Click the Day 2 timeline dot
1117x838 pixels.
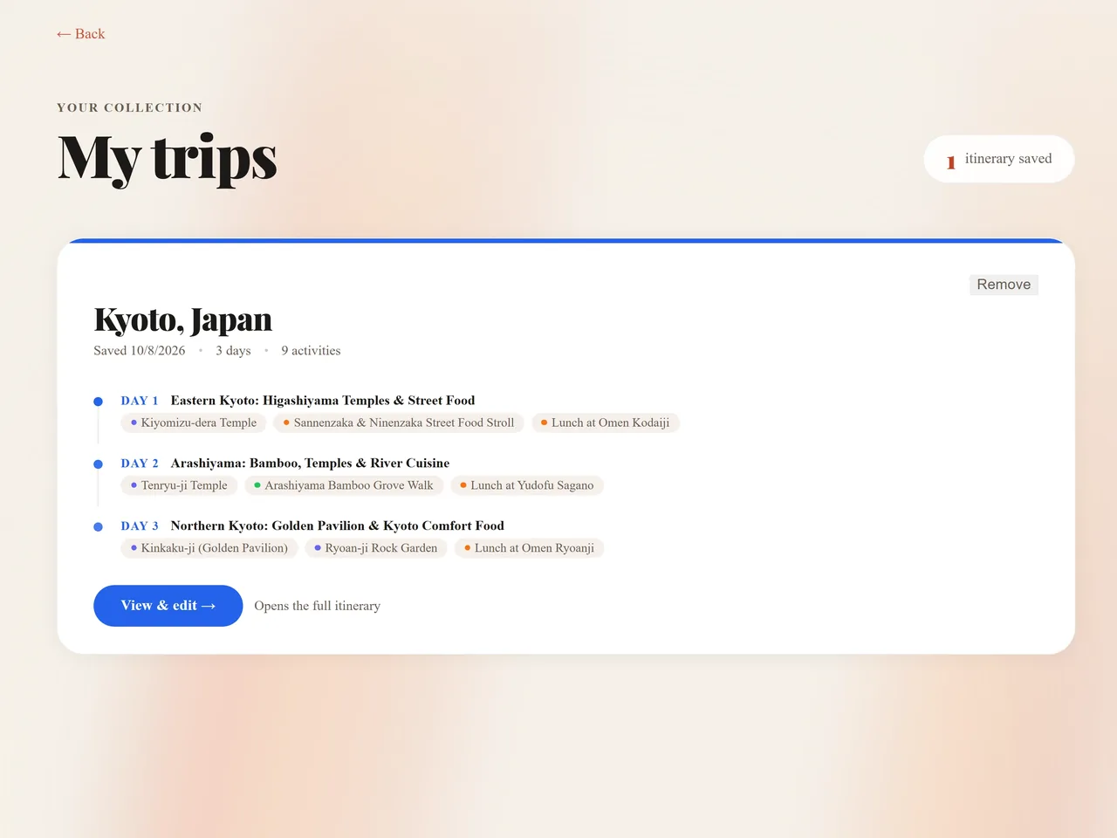tap(99, 464)
